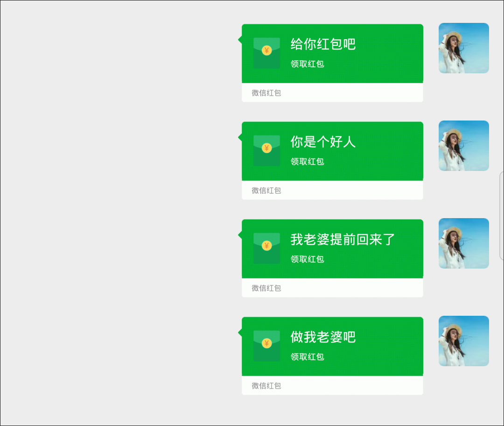Click 领取红包 under 做我老婆吧

point(307,356)
